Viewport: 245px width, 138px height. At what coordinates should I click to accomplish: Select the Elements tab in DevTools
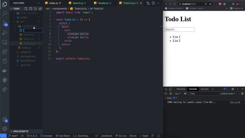point(181,89)
